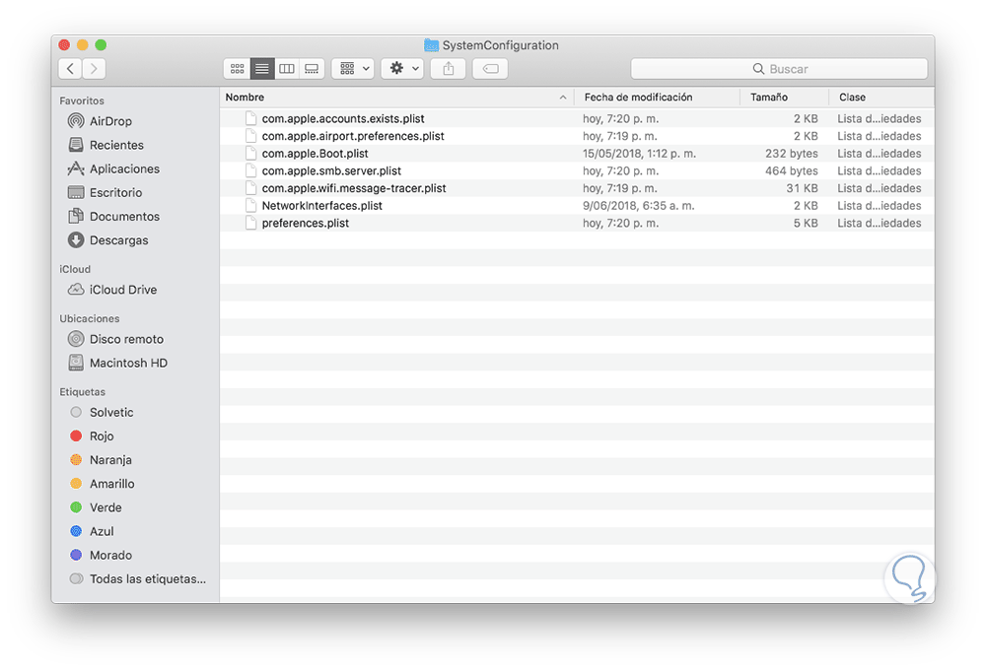This screenshot has width=986, height=671.
Task: Open AirDrop in the sidebar
Action: coord(136,121)
